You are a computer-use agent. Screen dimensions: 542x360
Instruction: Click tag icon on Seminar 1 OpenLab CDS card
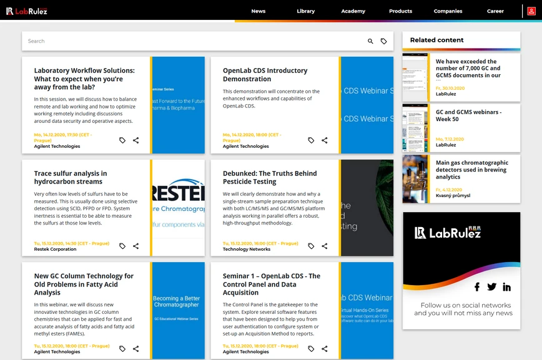point(311,349)
